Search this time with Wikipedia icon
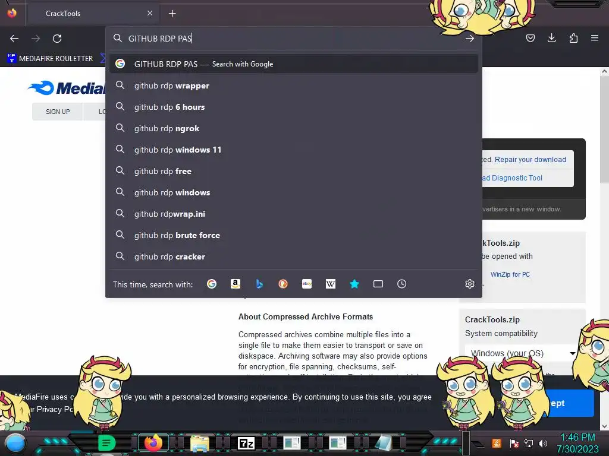The height and width of the screenshot is (456, 609). coord(331,284)
